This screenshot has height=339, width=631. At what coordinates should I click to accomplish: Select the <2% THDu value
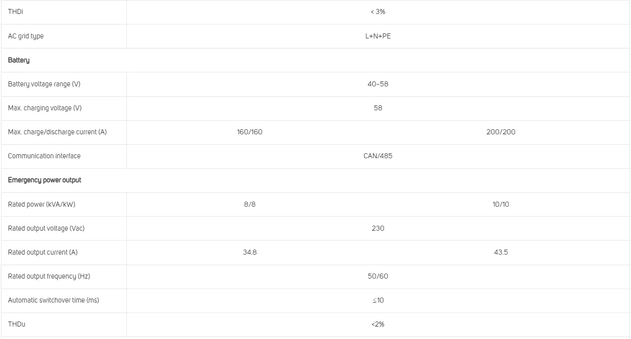(378, 324)
